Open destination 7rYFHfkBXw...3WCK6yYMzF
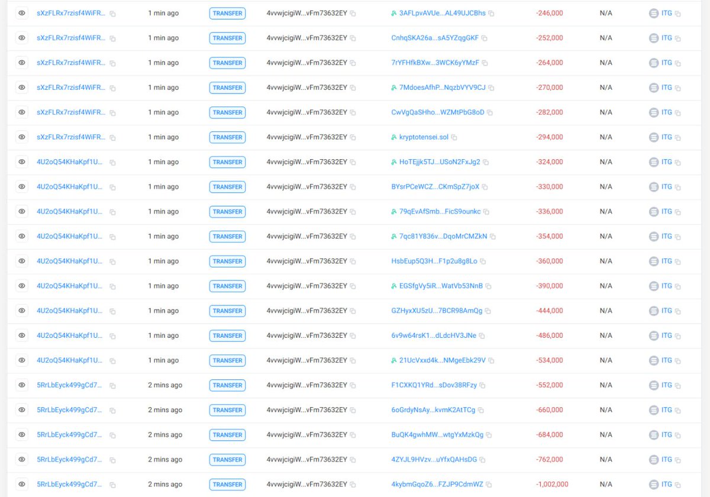This screenshot has height=497, width=710. [x=435, y=63]
